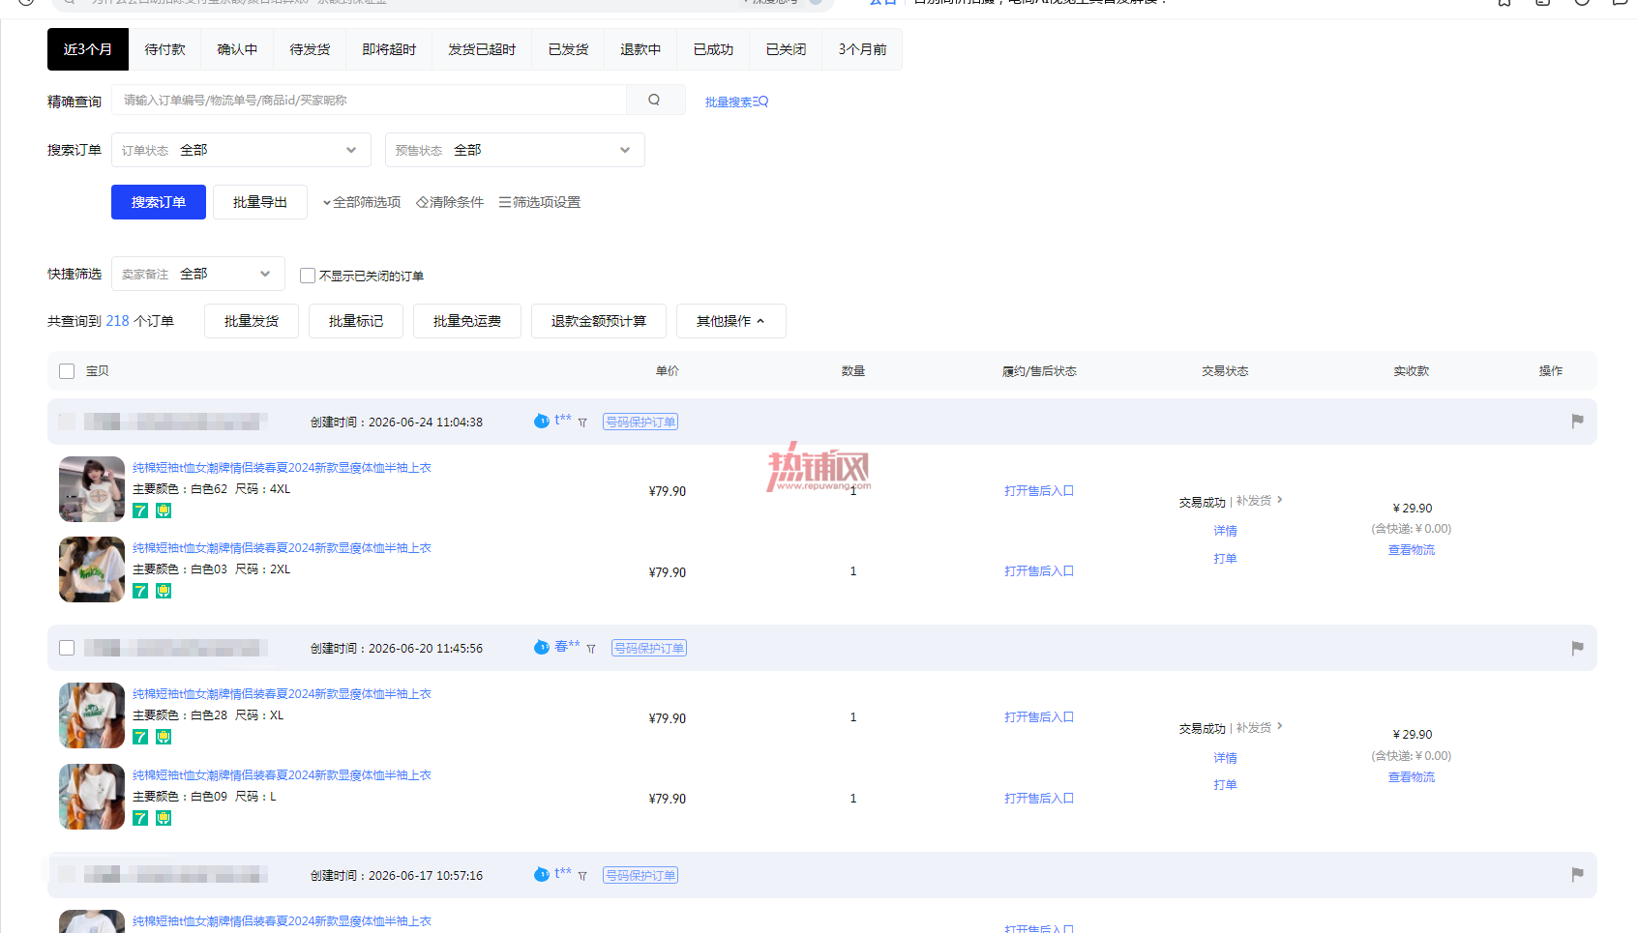The image size is (1638, 933).
Task: Click green 7-day return badge under 白色62 item
Action: [x=140, y=510]
